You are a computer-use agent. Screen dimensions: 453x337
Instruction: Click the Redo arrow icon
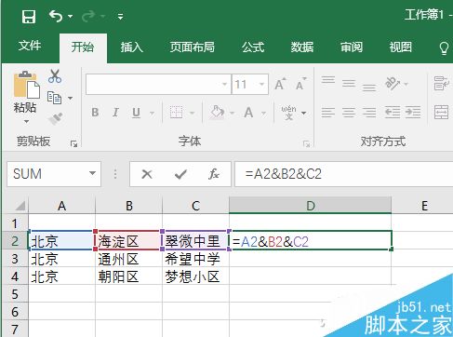tap(88, 16)
